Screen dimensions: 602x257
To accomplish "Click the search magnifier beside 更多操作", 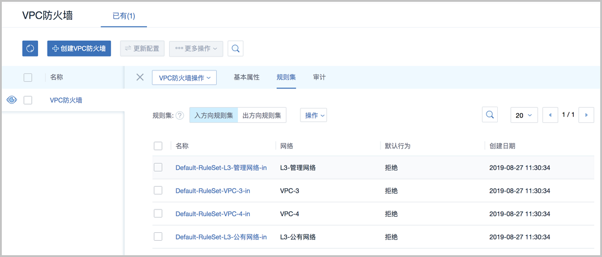I will click(235, 49).
